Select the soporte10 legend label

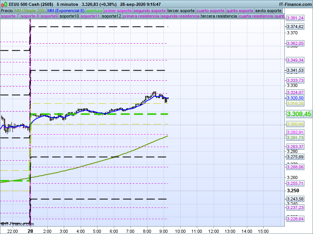[70, 16]
